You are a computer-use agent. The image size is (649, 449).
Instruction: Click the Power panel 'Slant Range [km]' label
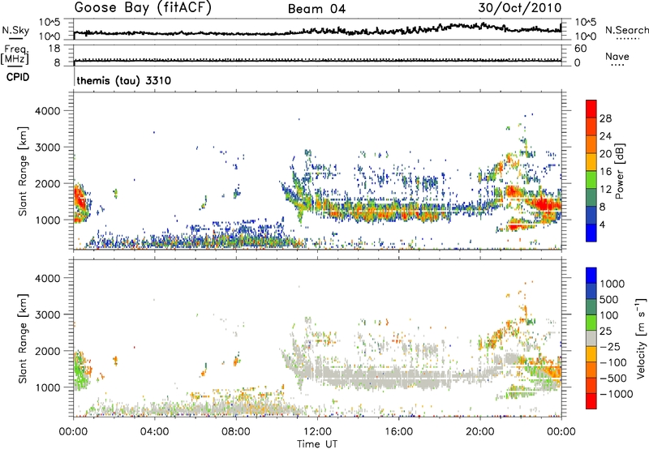(24, 171)
